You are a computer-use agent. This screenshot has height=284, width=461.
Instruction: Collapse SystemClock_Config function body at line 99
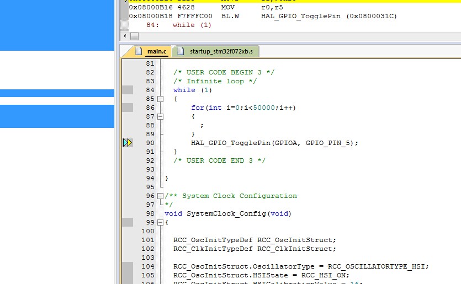tap(161, 222)
